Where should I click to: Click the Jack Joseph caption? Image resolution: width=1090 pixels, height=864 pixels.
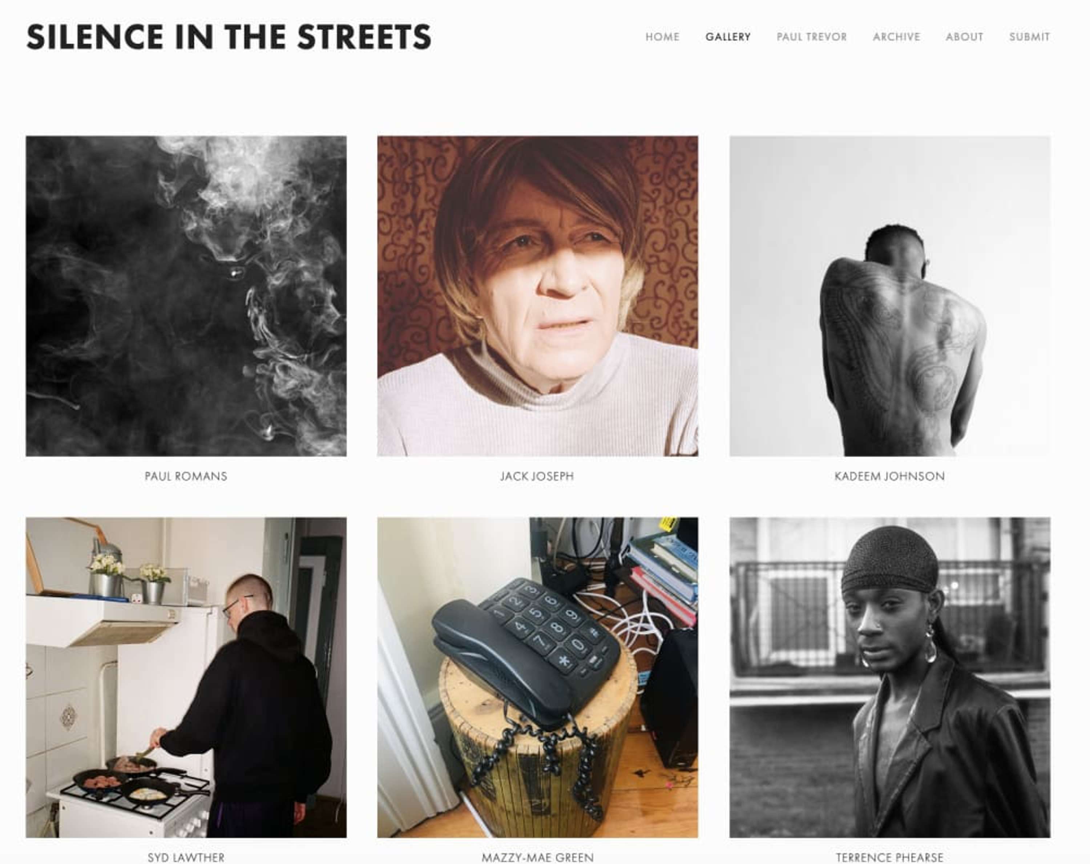point(537,476)
